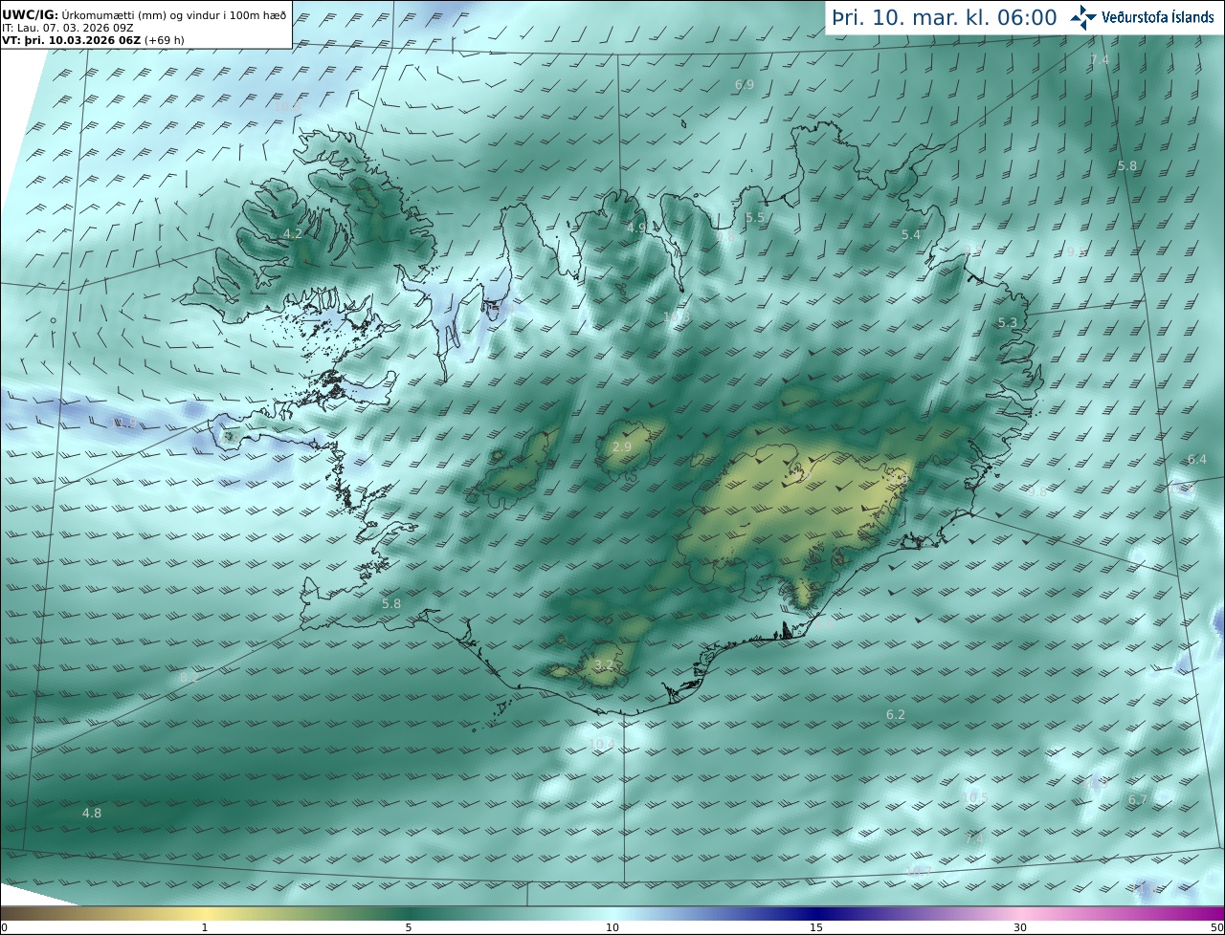
Task: Click the dark blue color scale section near 15
Action: (816, 914)
